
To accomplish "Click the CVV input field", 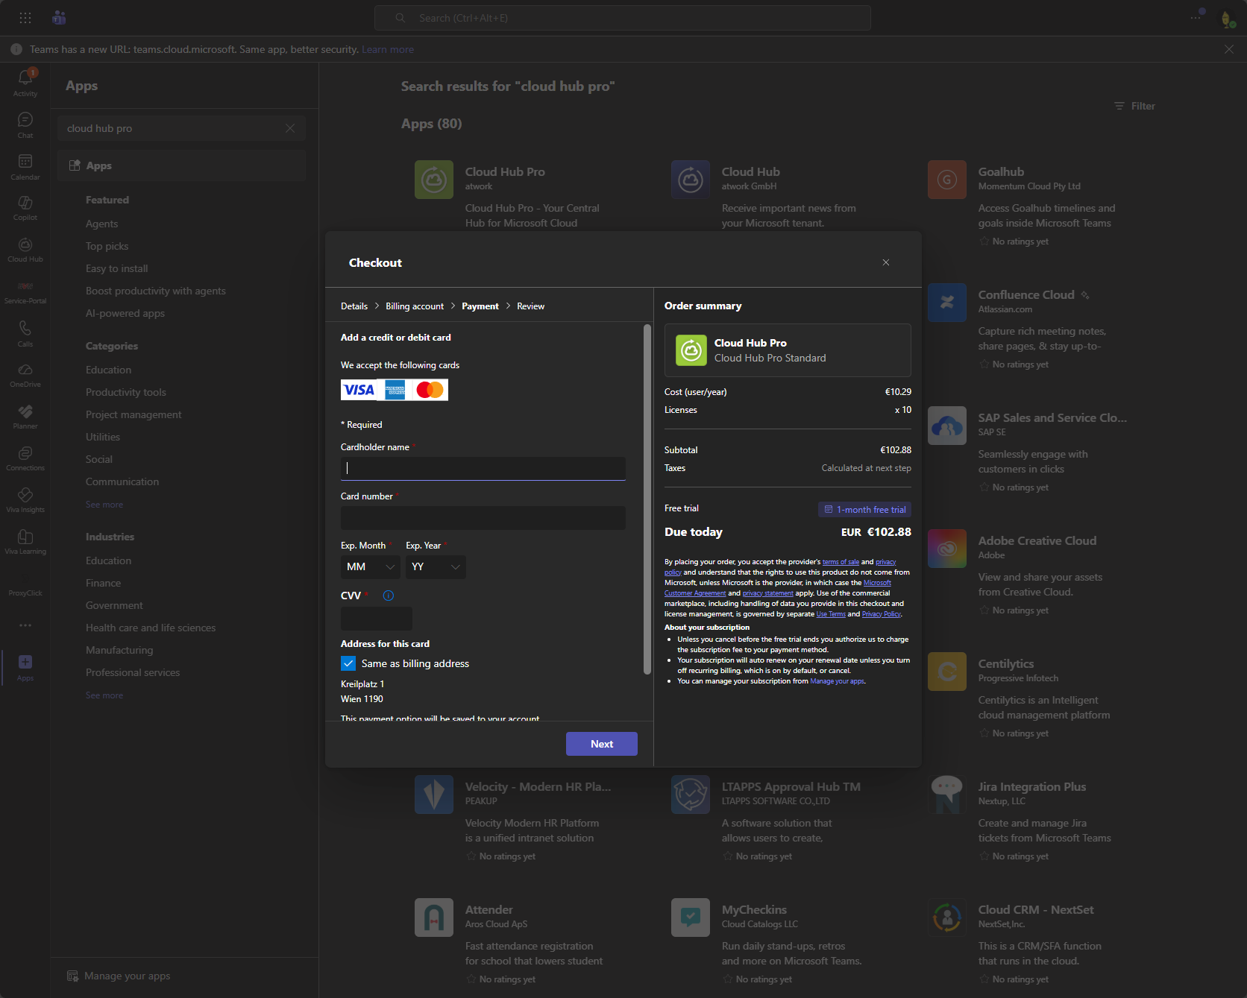I will coord(377,619).
